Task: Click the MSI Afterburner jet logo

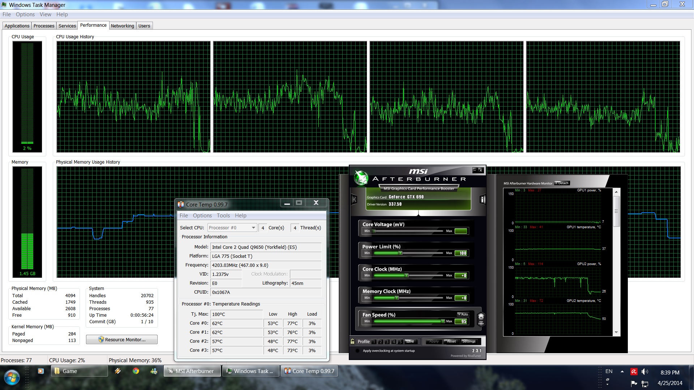Action: coord(361,178)
